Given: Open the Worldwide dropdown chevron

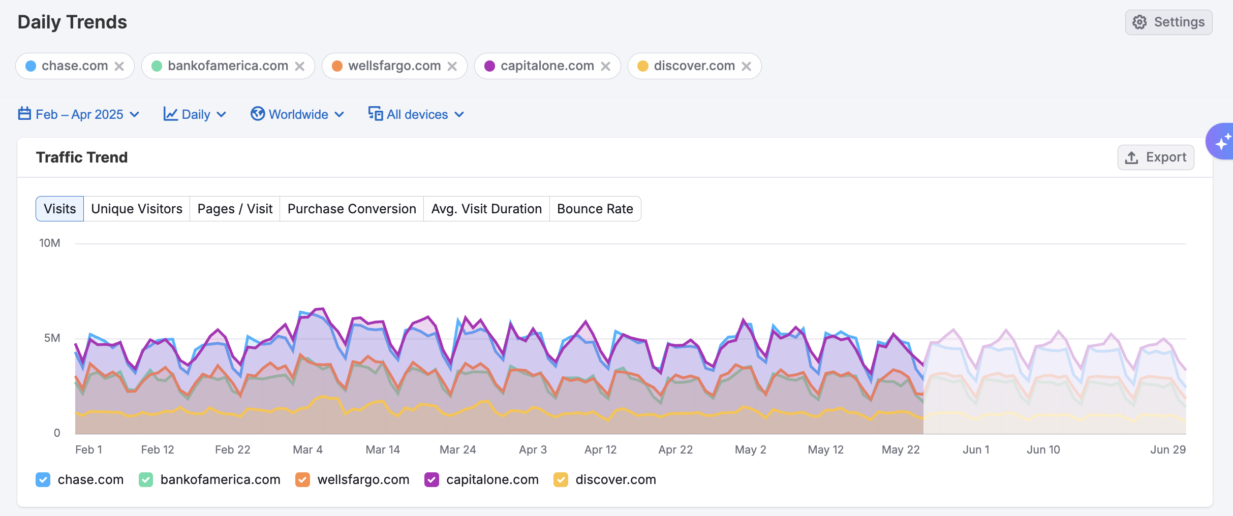Looking at the screenshot, I should pos(340,114).
